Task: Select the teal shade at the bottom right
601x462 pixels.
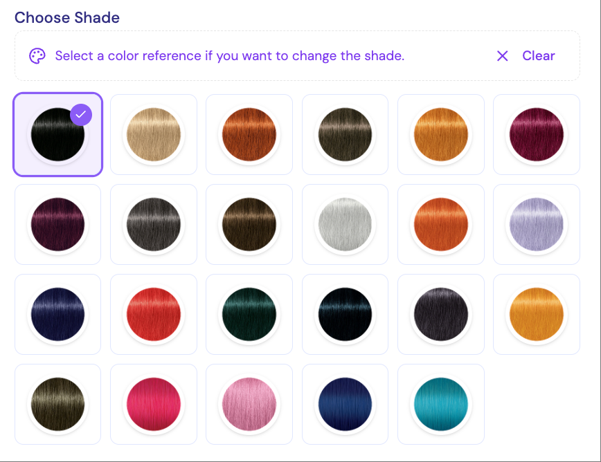Action: click(441, 404)
